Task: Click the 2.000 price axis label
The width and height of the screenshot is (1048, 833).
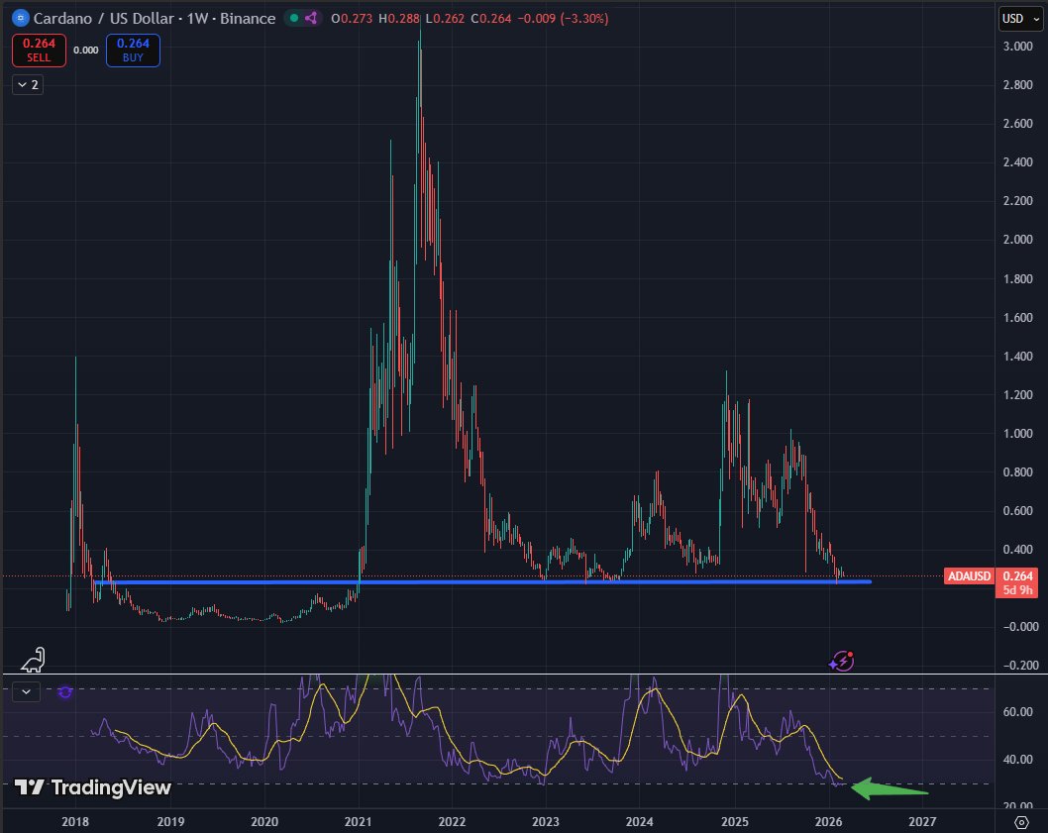Action: (1018, 240)
